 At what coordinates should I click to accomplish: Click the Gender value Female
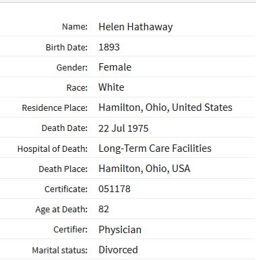point(115,67)
